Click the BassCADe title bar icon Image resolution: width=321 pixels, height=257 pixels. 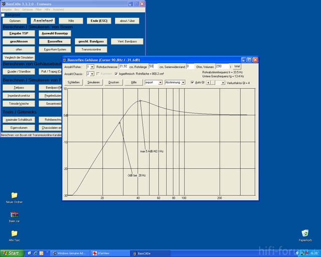coord(3,3)
